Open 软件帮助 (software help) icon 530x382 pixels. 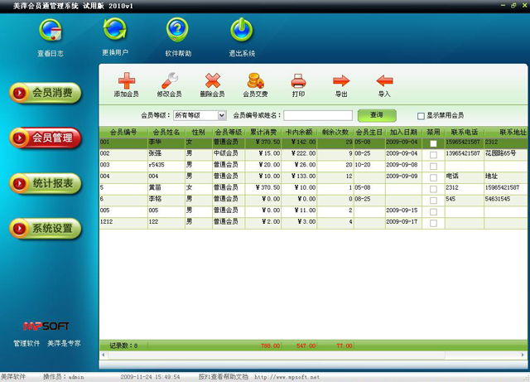(177, 31)
